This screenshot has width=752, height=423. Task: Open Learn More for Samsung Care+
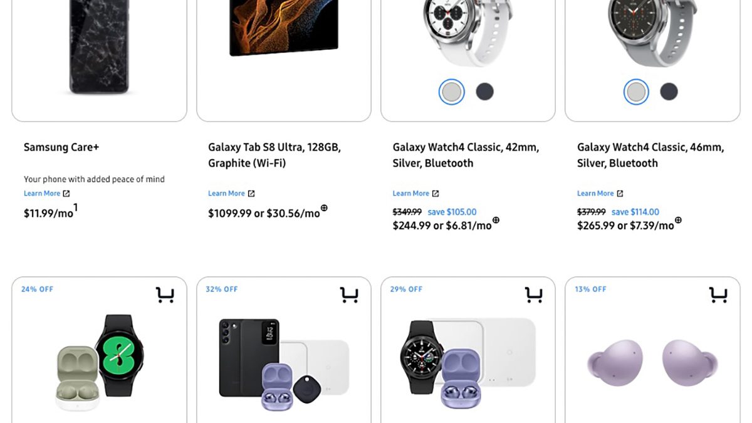[42, 194]
